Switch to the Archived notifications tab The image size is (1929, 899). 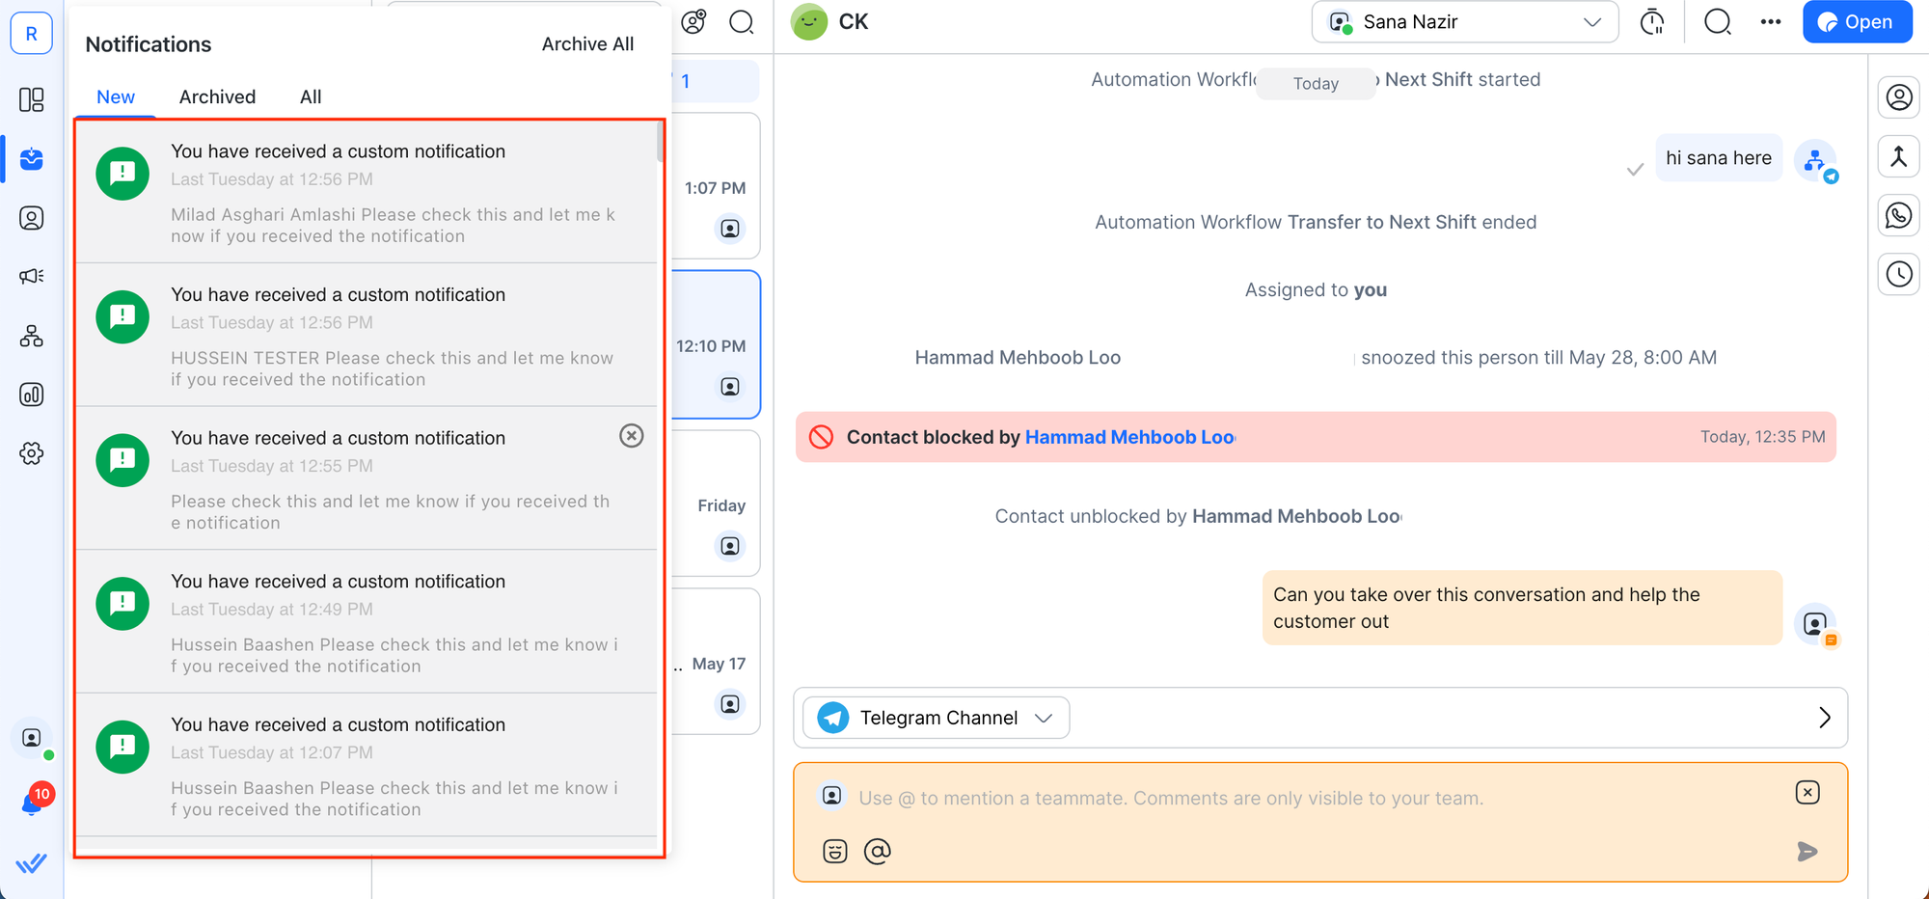[x=217, y=97]
